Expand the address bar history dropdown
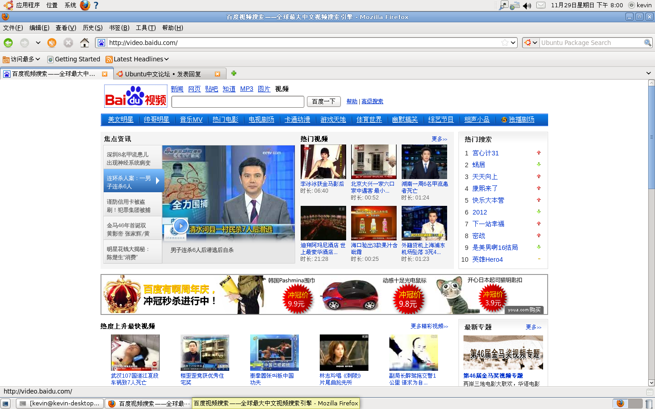655x409 pixels. (x=514, y=43)
